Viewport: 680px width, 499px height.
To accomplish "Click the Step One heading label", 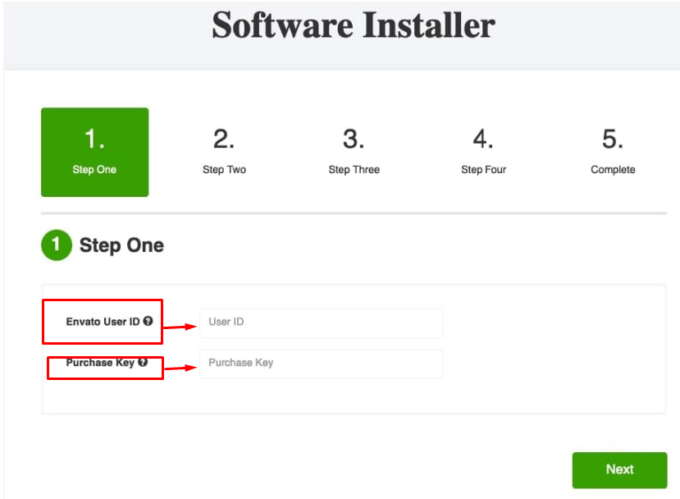I will [123, 245].
